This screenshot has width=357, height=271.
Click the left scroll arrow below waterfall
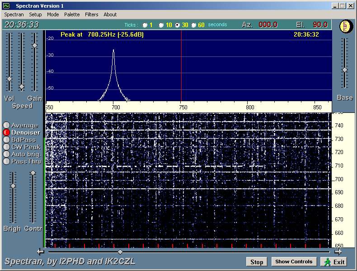41,252
